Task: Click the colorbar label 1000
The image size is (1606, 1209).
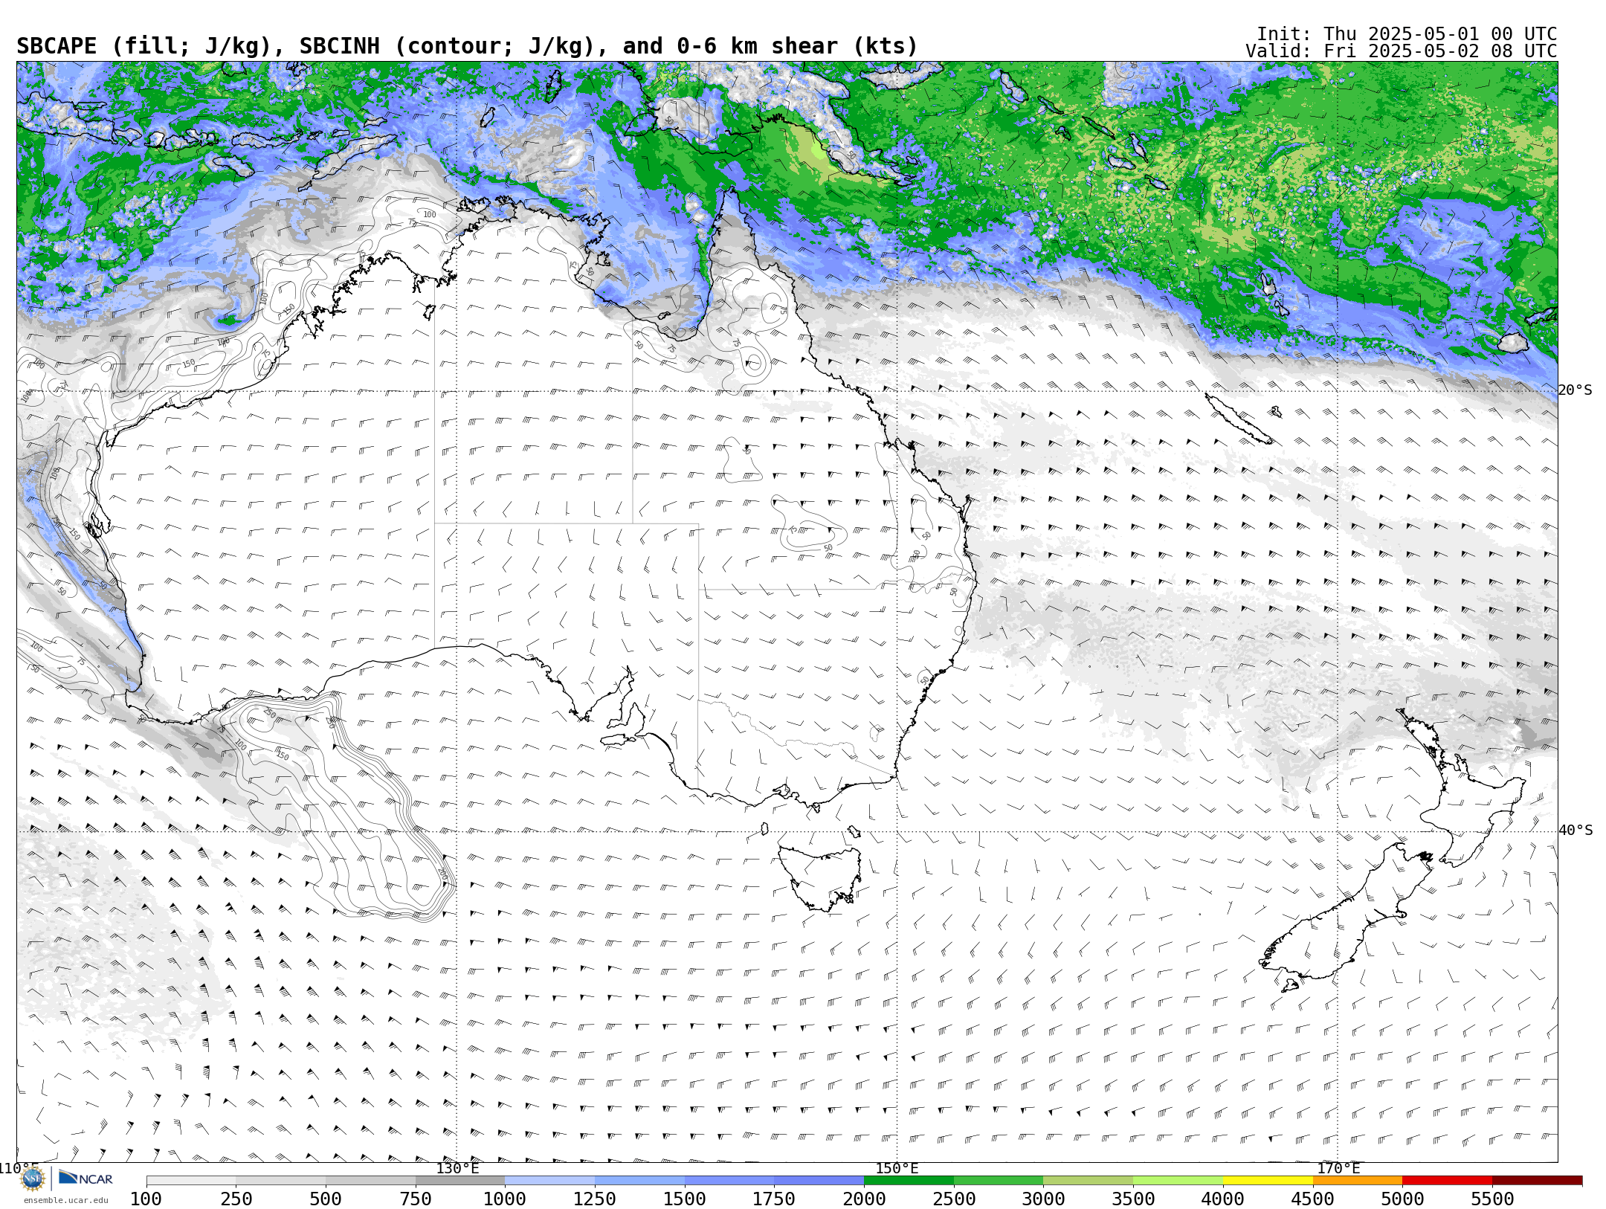Action: (505, 1199)
